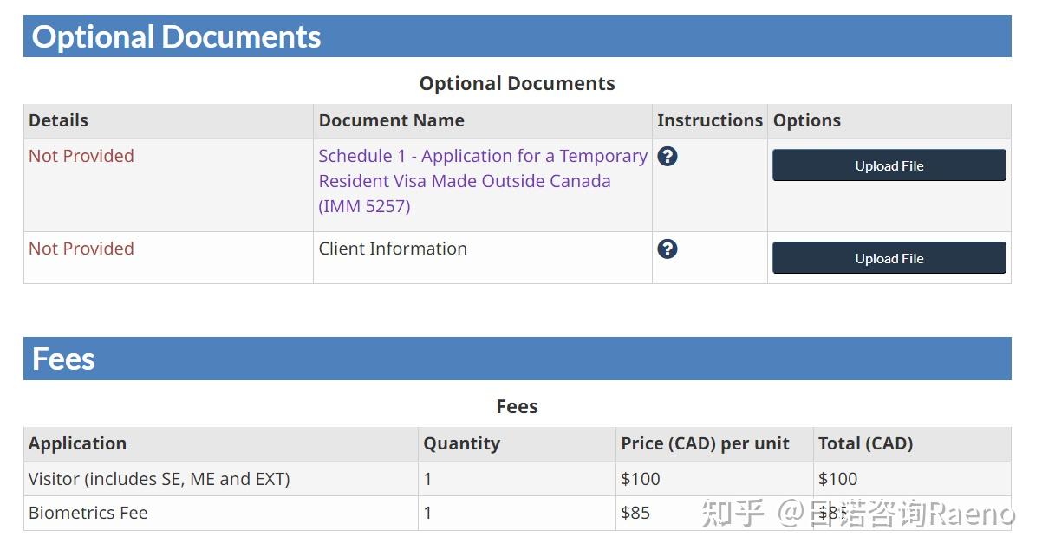Select the Visitor (includes SE, ME and EXT) row
Viewport: 1042px width, 556px height.
tap(160, 479)
